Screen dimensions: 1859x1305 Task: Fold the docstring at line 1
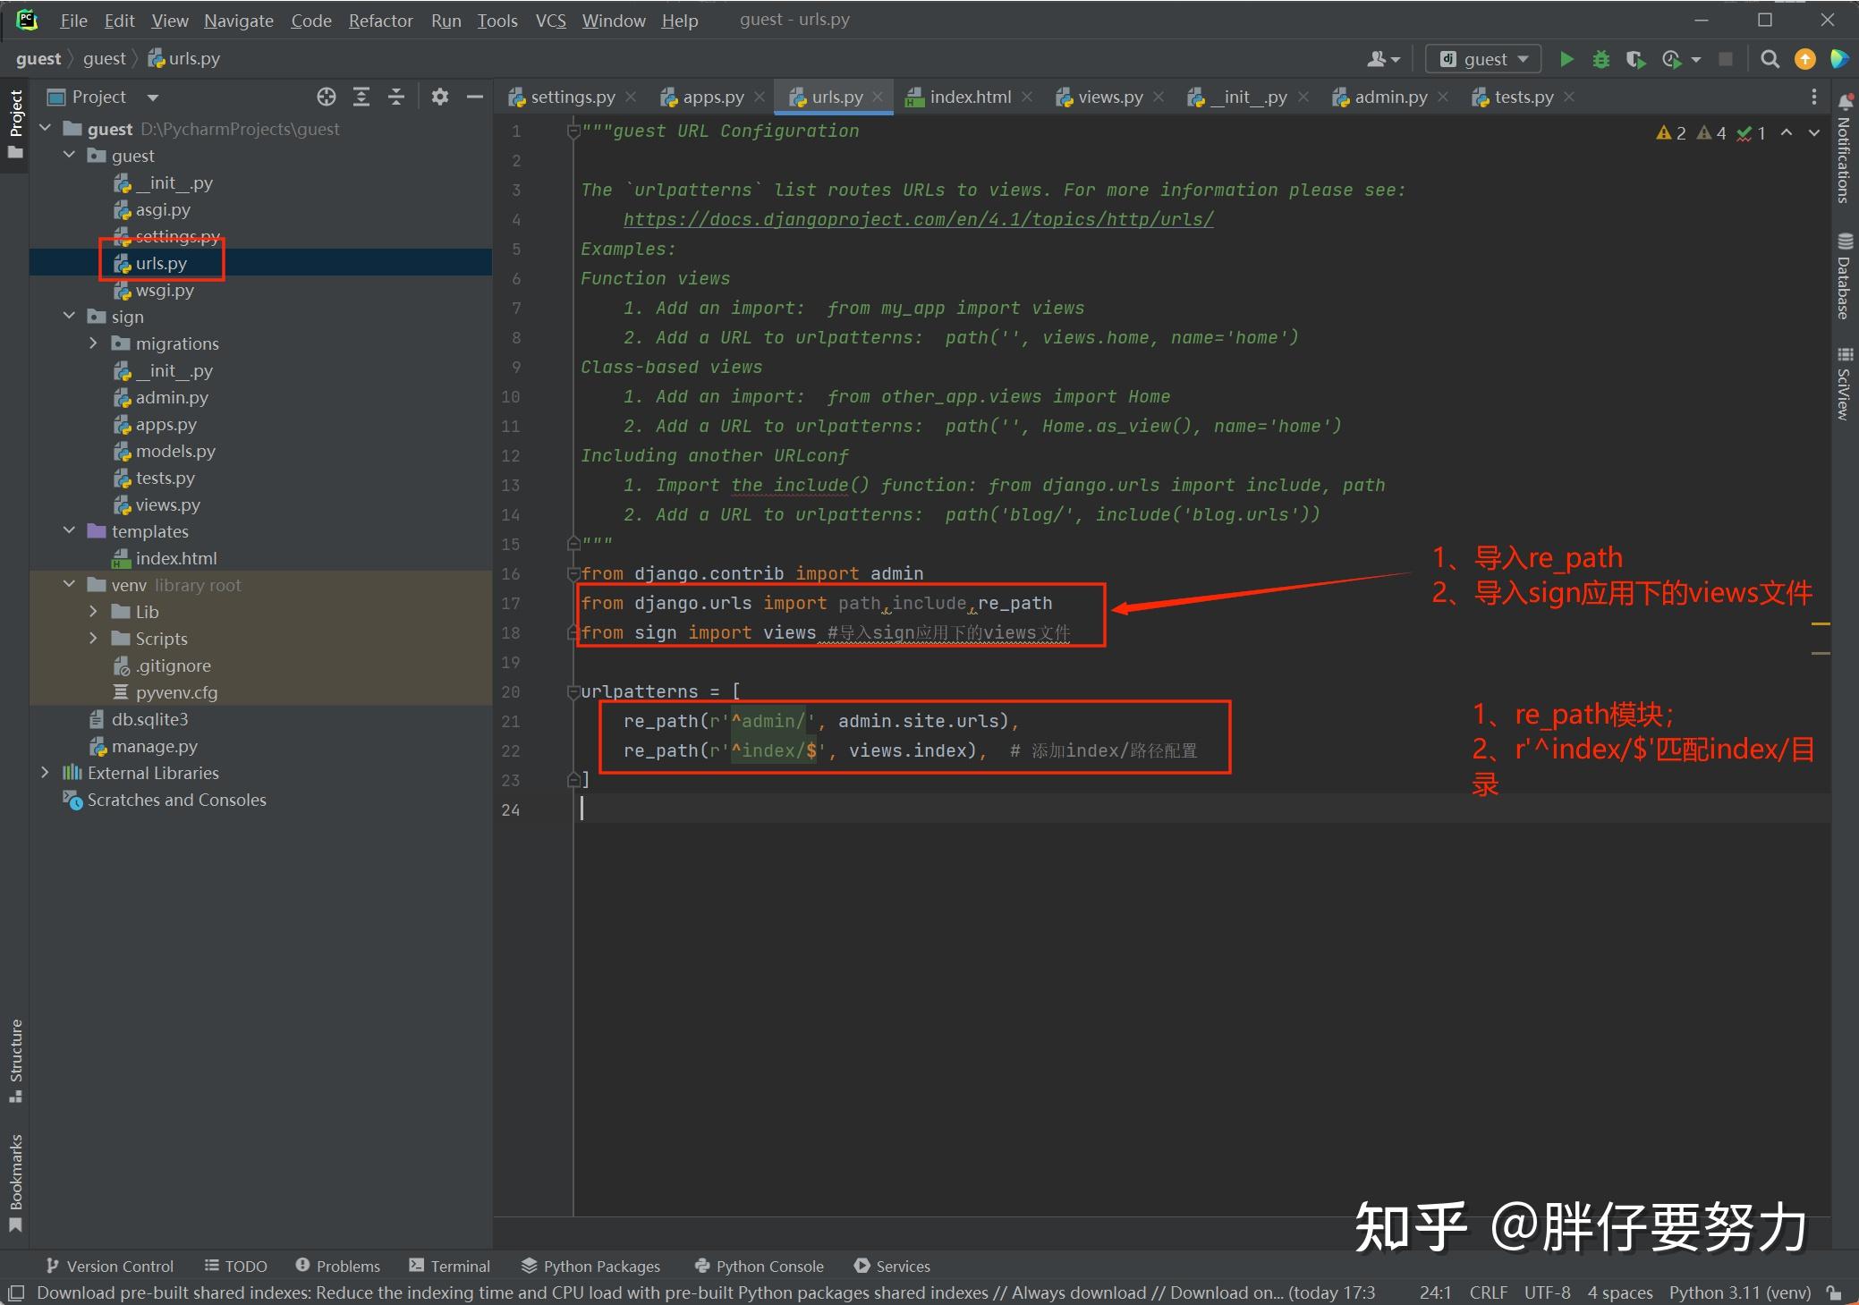point(573,131)
